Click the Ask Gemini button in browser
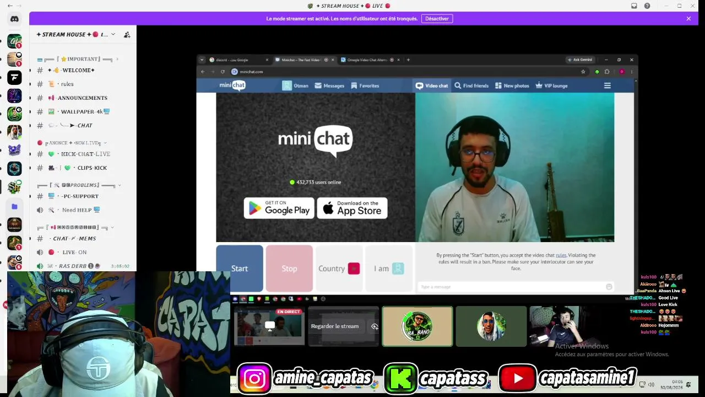 [x=580, y=60]
